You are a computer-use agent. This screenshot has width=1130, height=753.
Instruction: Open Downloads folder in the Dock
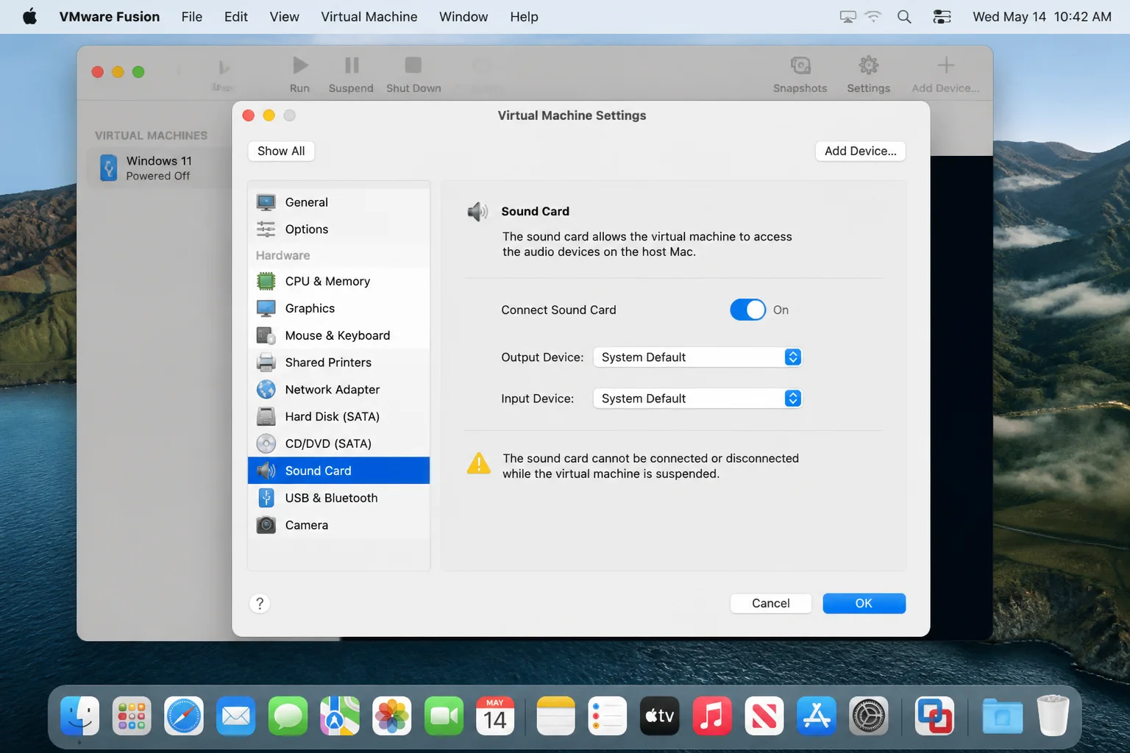coord(1002,715)
